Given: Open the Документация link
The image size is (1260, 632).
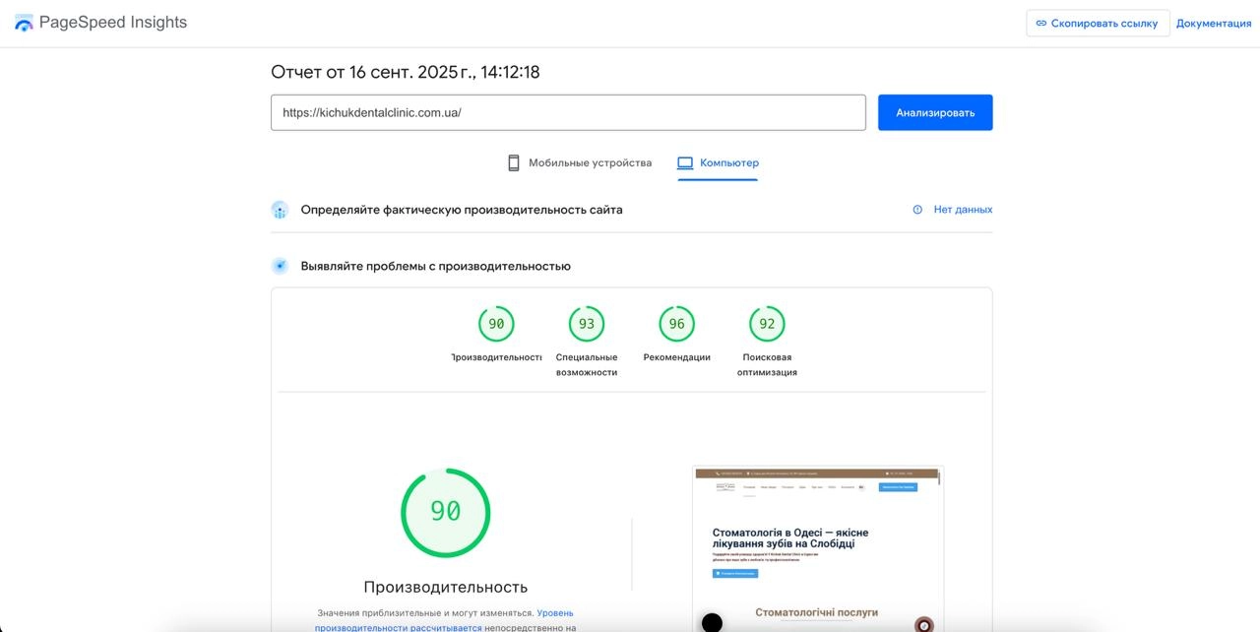Looking at the screenshot, I should coord(1214,23).
